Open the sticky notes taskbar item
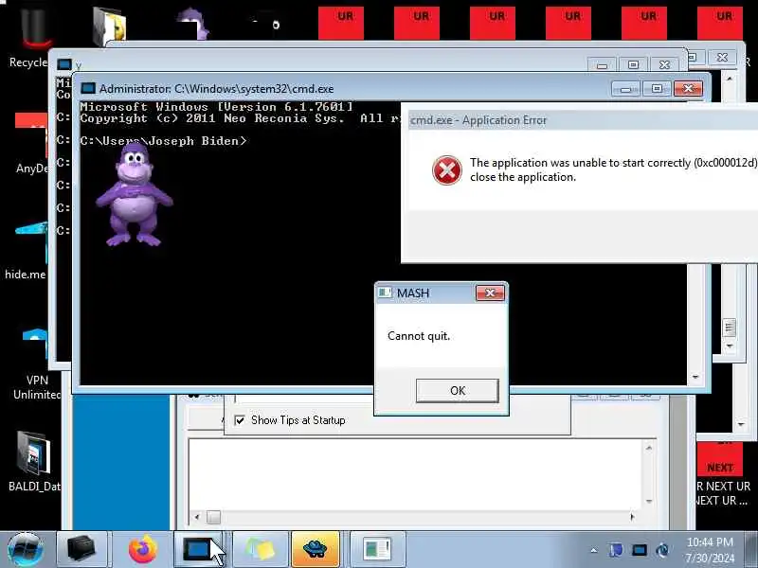Screen dimensions: 758x568 (x=261, y=550)
